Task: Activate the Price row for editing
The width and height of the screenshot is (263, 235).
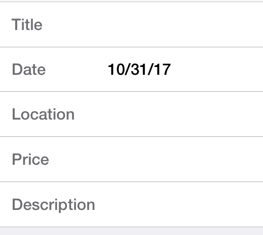Action: pos(131,159)
